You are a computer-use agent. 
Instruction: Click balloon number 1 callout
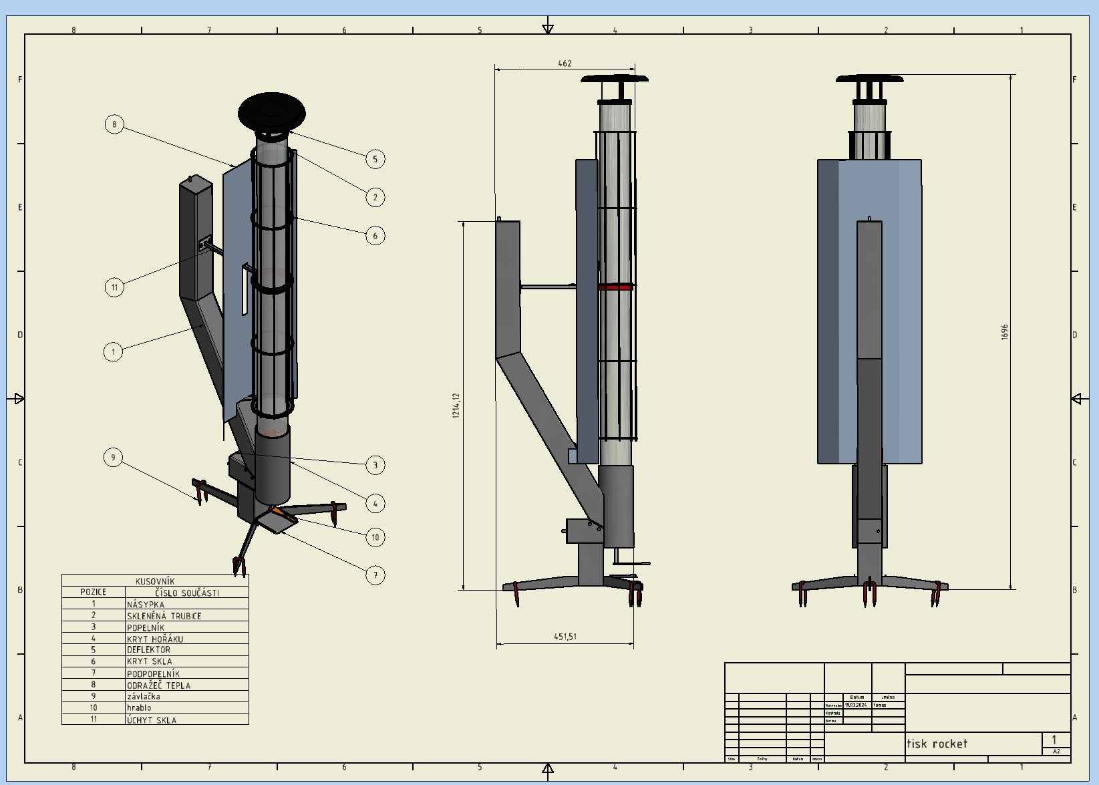pos(114,351)
